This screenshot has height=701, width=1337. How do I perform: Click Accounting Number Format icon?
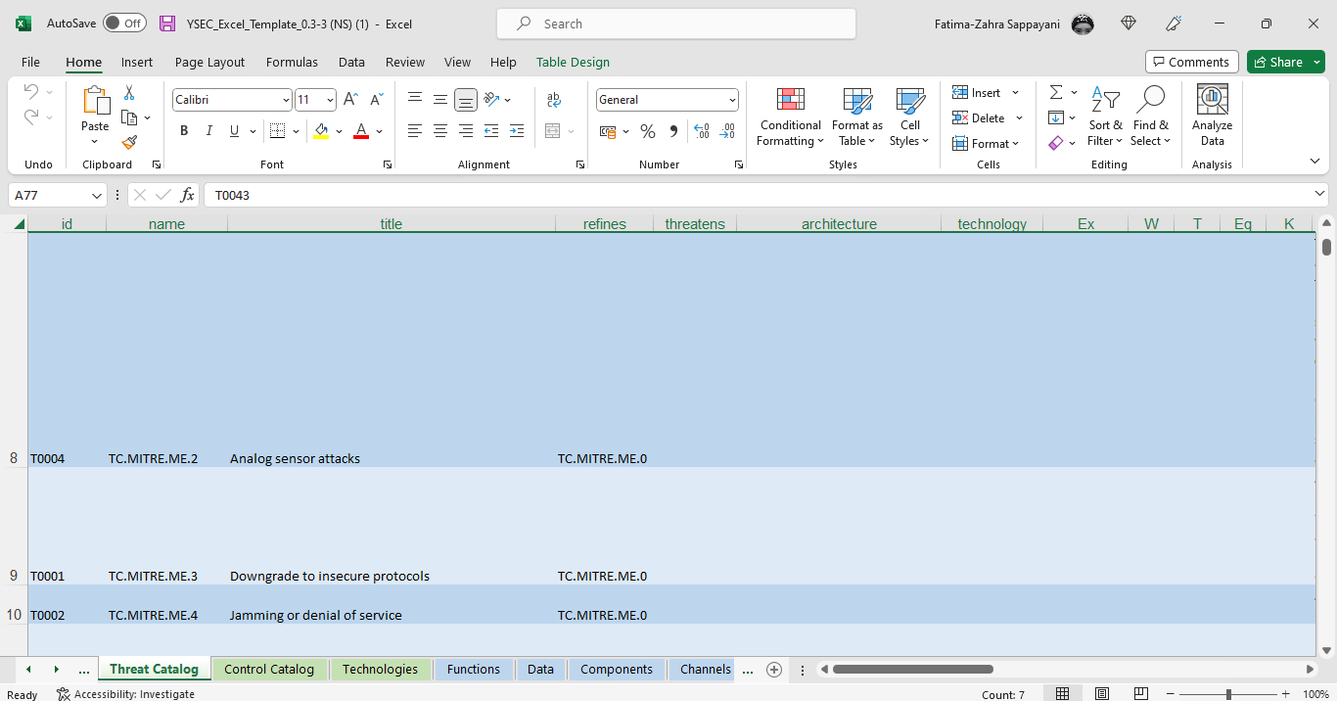pyautogui.click(x=608, y=131)
